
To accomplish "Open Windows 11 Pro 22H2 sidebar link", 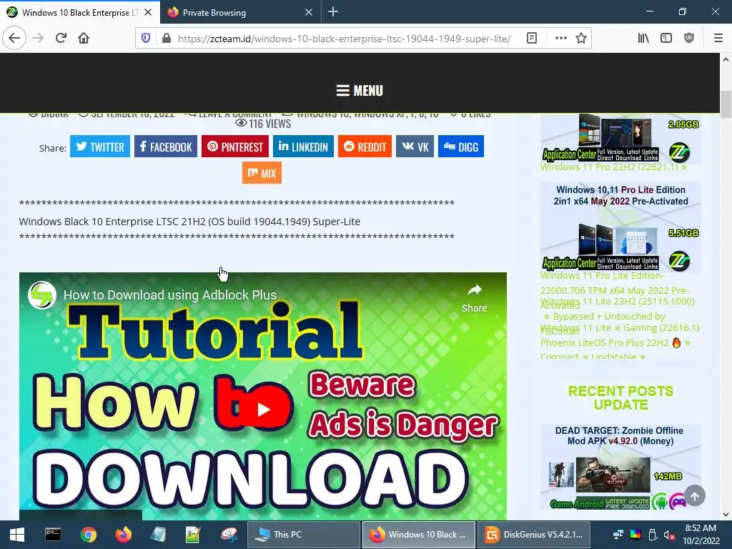I will tap(613, 167).
